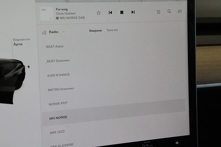Switch to the Stasjoner tab
This screenshot has width=221, height=147.
(96, 31)
